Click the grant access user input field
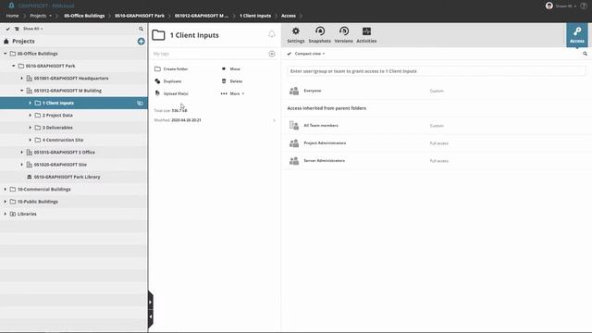 click(436, 71)
